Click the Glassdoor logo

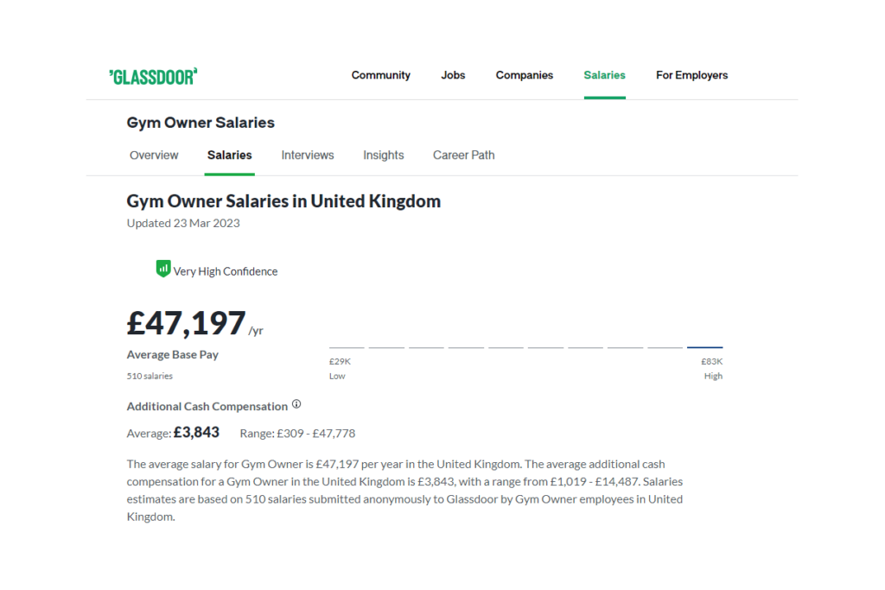coord(153,77)
